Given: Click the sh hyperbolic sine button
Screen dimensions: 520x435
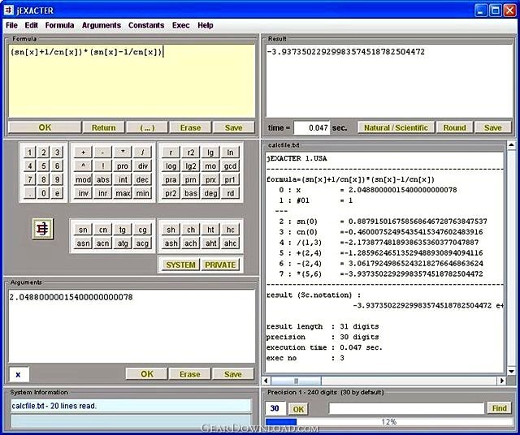Looking at the screenshot, I should pyautogui.click(x=171, y=230).
